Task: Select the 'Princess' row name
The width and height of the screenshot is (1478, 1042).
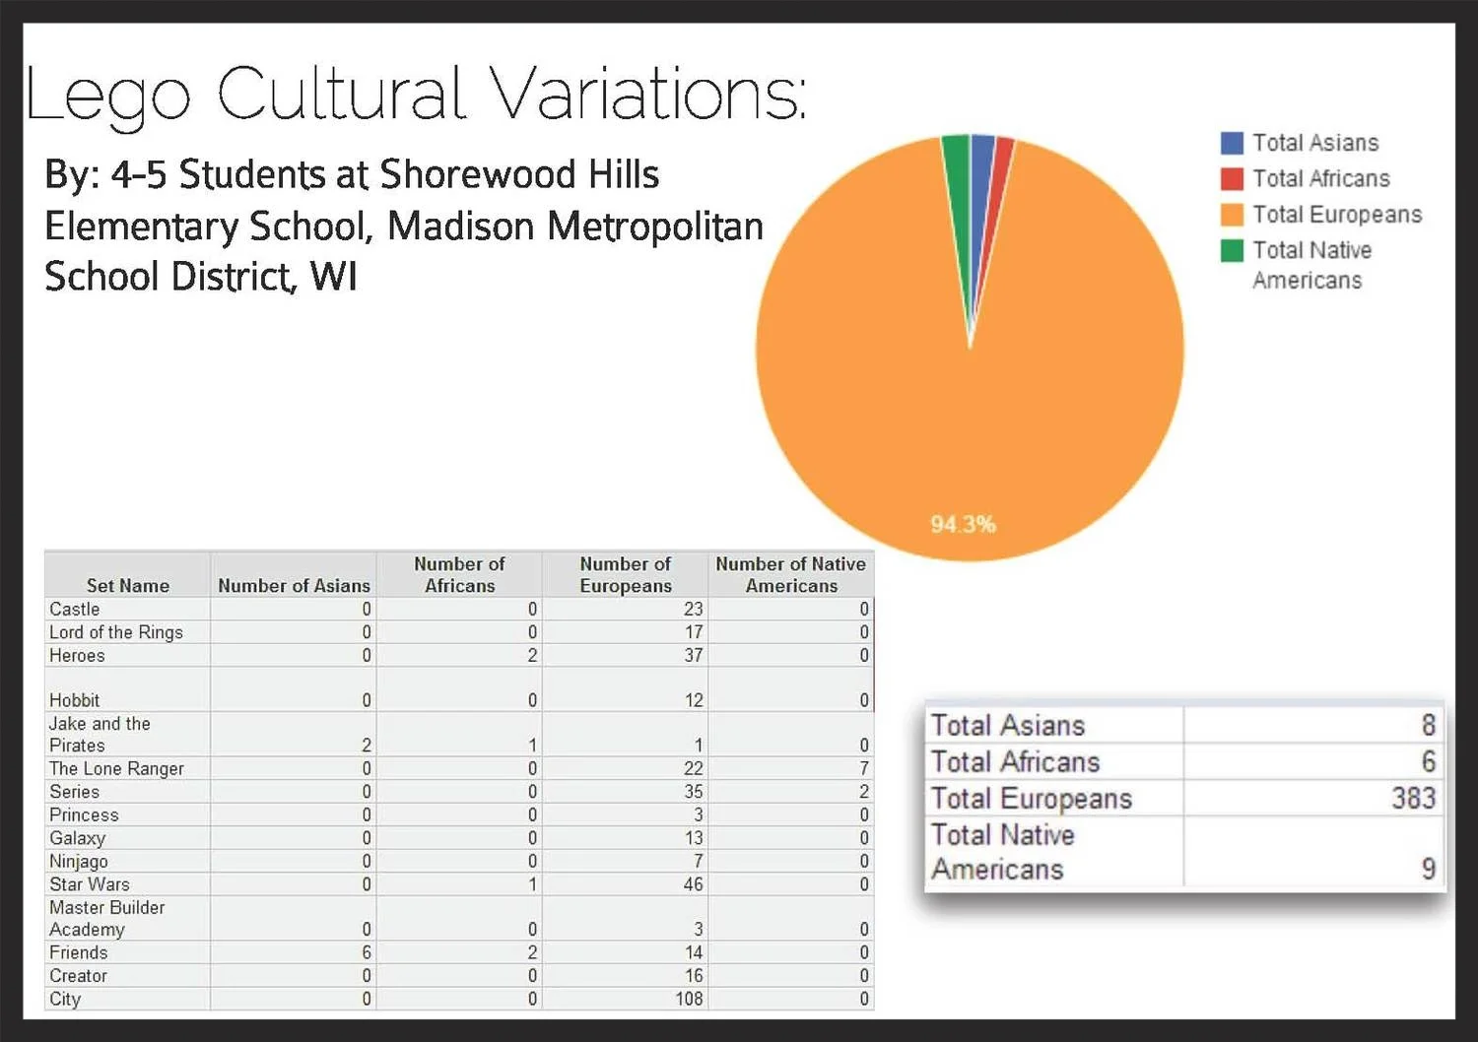Action: [84, 814]
